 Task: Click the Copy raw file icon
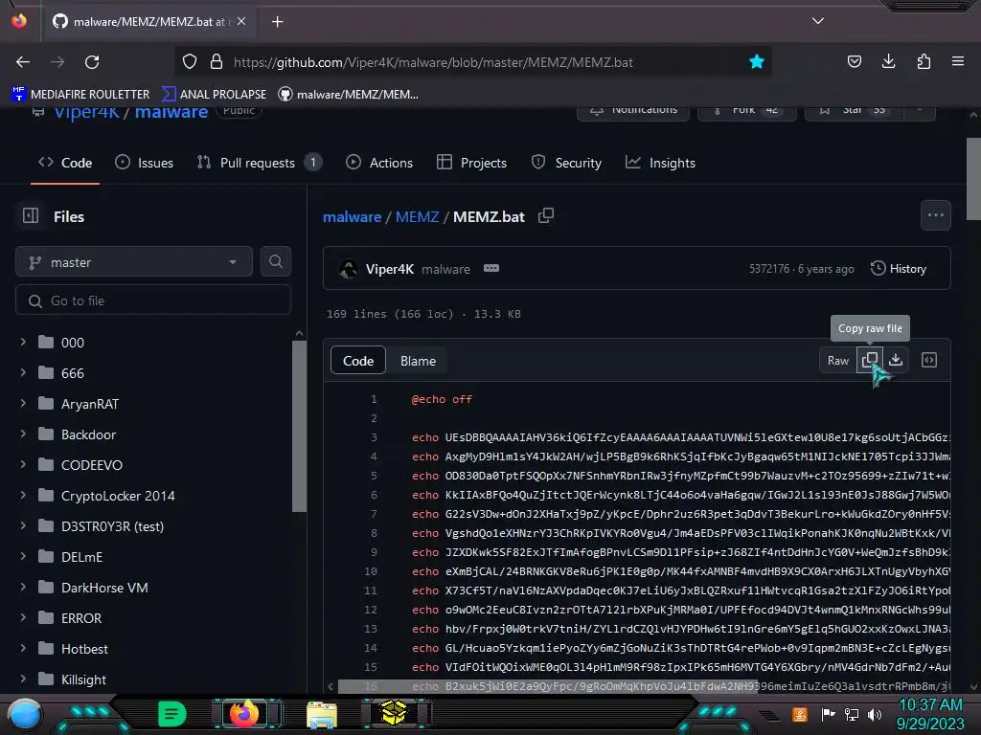coord(870,360)
